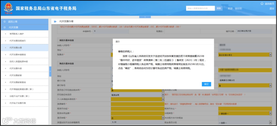
Task: Click the blue arrow icon beside 代开发票办理 title
Action: [55, 22]
